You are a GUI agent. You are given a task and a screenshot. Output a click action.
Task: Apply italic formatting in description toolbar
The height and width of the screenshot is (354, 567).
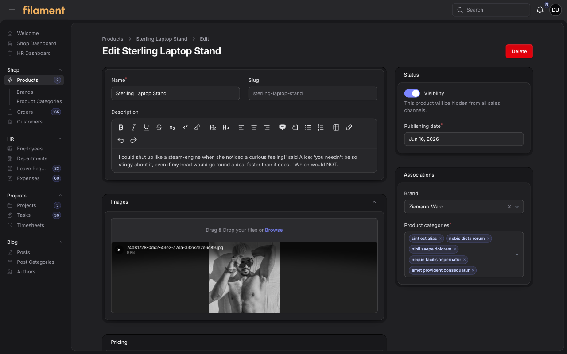[133, 127]
